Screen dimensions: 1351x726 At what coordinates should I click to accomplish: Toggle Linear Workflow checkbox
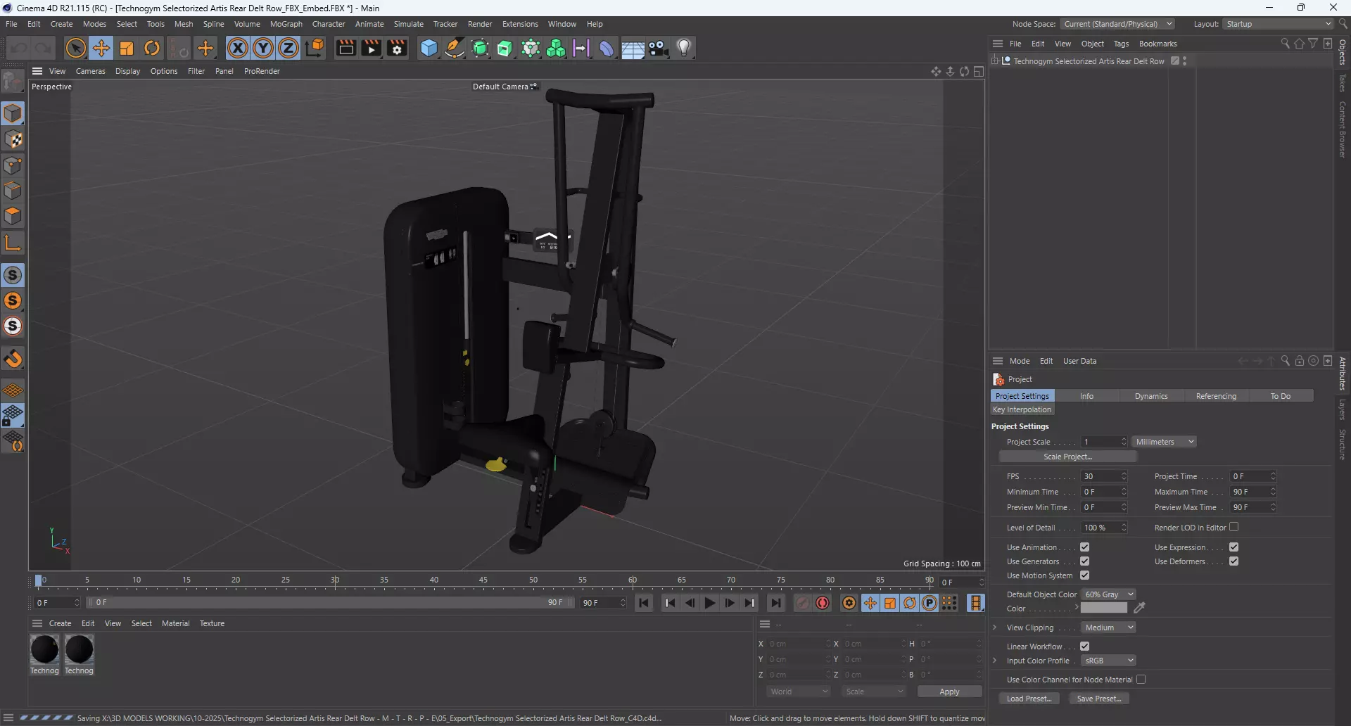pos(1084,647)
